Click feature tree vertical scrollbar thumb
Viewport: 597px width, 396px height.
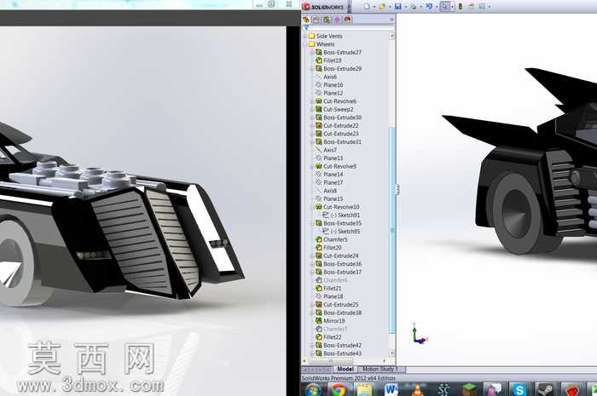click(392, 231)
